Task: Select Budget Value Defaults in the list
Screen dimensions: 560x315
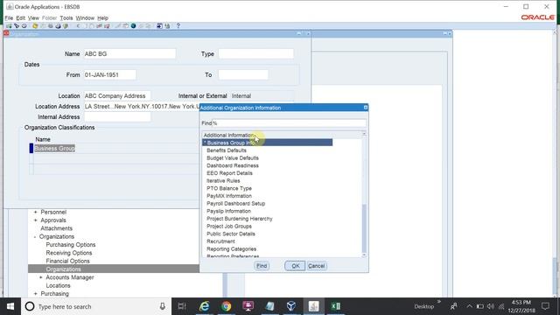Action: [233, 157]
